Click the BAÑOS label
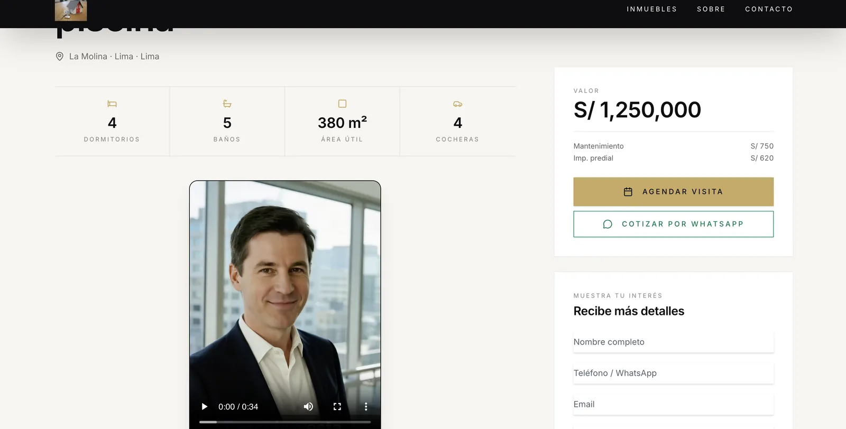The width and height of the screenshot is (846, 429). tap(227, 139)
